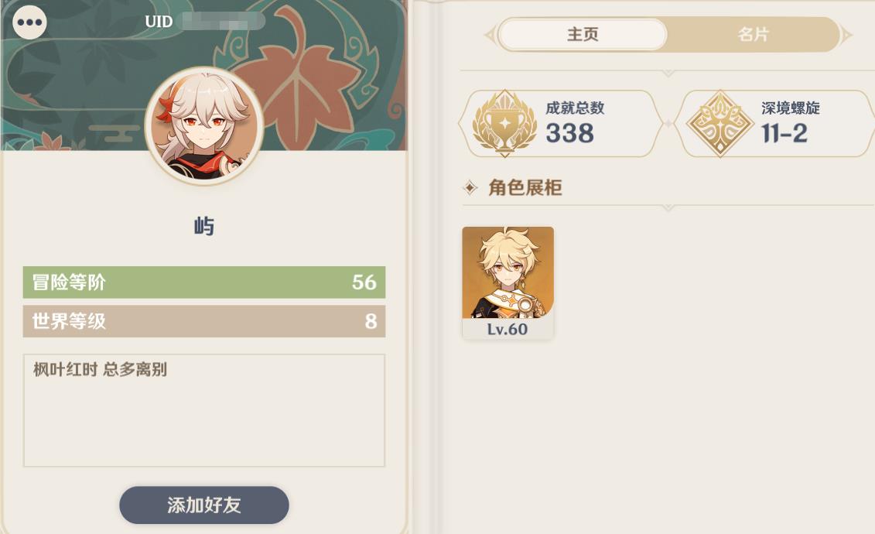This screenshot has height=534, width=875.
Task: Click the right arrow beside 名片 tab
Action: (846, 35)
